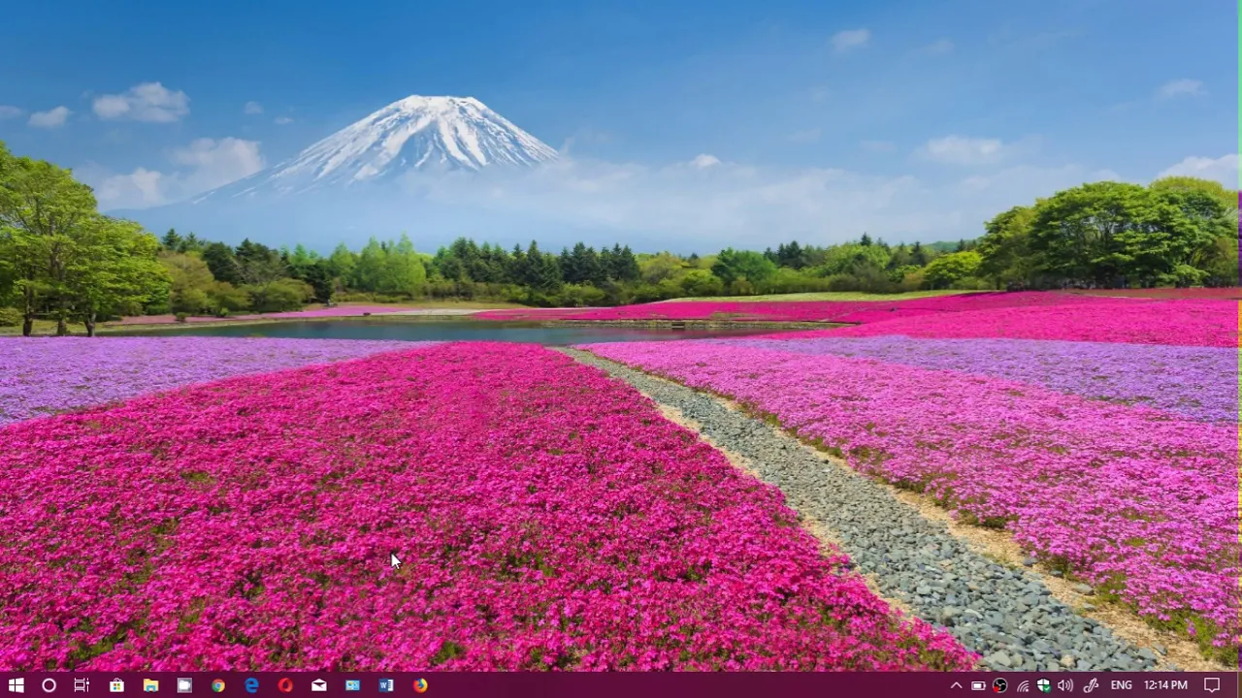Open Cortana search circle
The width and height of the screenshot is (1242, 698).
pyautogui.click(x=49, y=685)
